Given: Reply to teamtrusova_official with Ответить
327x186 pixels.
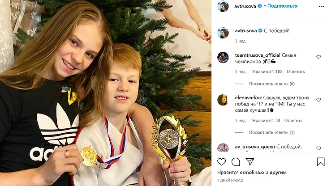Looking at the screenshot, I should point(296,72).
